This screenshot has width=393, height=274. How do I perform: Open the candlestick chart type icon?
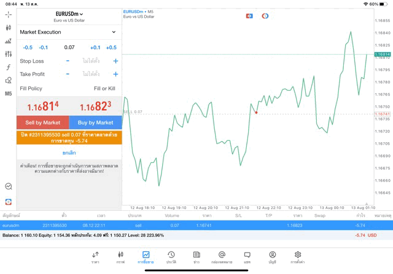[8, 28]
